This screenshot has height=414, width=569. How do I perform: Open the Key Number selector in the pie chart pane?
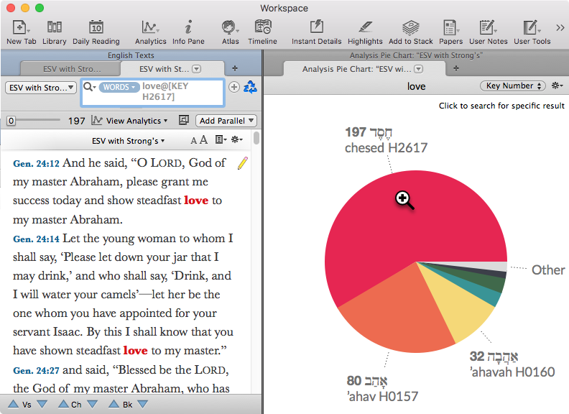coord(512,86)
